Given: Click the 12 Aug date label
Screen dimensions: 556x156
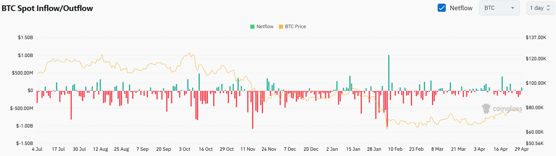Looking at the screenshot, I should (x=100, y=149).
